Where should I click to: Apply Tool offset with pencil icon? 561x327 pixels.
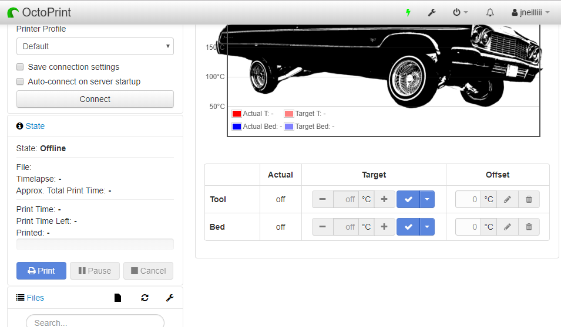(x=508, y=199)
